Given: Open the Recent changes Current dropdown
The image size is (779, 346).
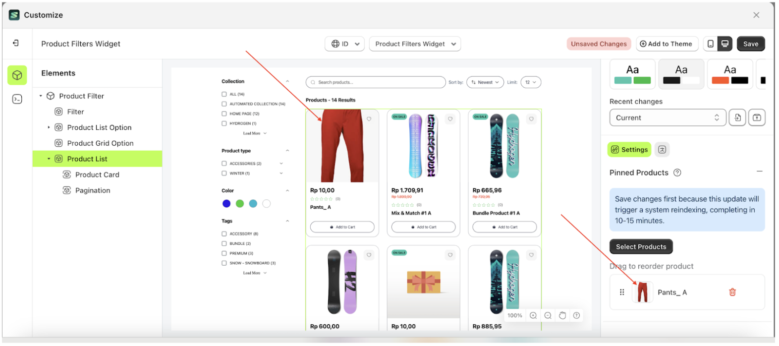Looking at the screenshot, I should point(668,118).
